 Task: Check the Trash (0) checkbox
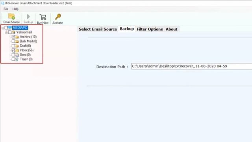tap(13, 59)
